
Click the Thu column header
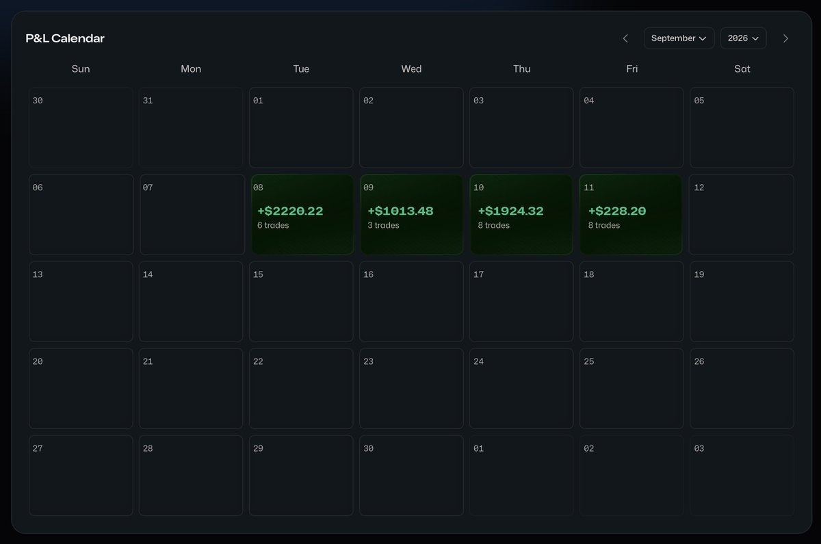pyautogui.click(x=521, y=68)
